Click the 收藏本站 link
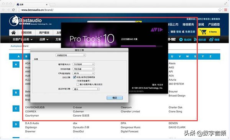 click(191, 19)
